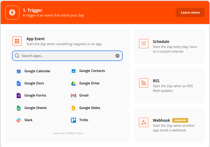Image resolution: width=210 pixels, height=147 pixels.
Task: Choose the Google Slides label
Action: [90, 108]
